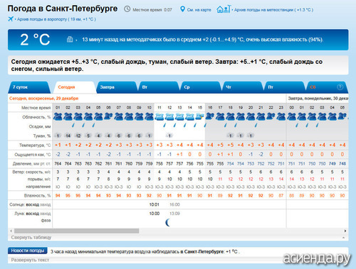The width and height of the screenshot is (356, 269).
Task: Open the См. на карте link
Action: (199, 10)
